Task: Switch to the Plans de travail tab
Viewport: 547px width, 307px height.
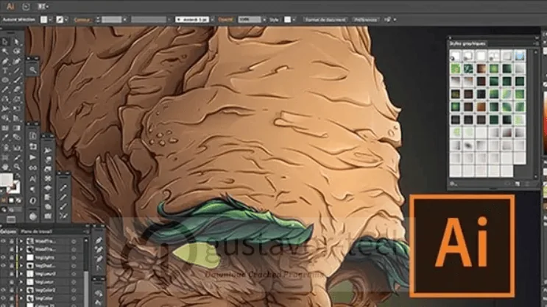Action: [x=36, y=231]
